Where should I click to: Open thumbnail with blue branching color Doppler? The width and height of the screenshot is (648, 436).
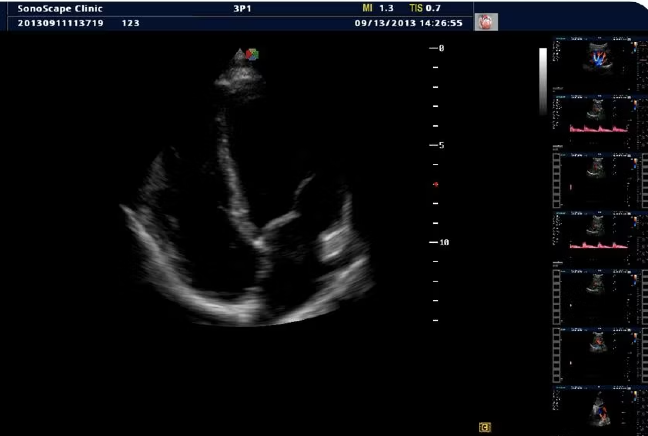click(600, 64)
